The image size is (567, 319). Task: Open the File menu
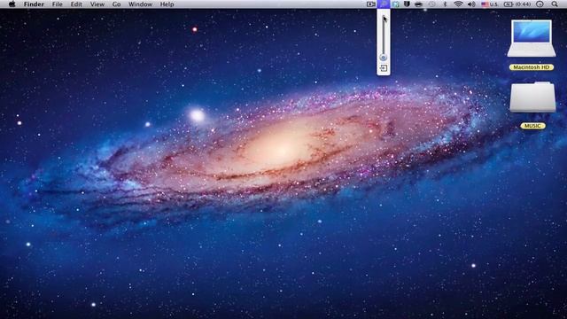[x=57, y=4]
